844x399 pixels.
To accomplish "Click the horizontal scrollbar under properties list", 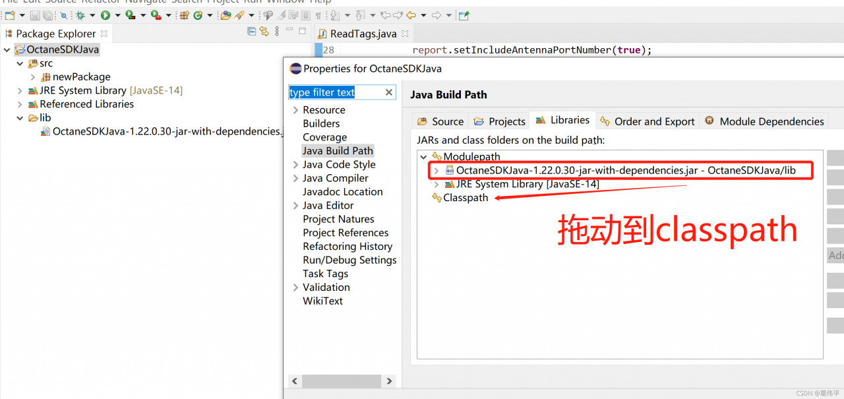I will point(336,381).
